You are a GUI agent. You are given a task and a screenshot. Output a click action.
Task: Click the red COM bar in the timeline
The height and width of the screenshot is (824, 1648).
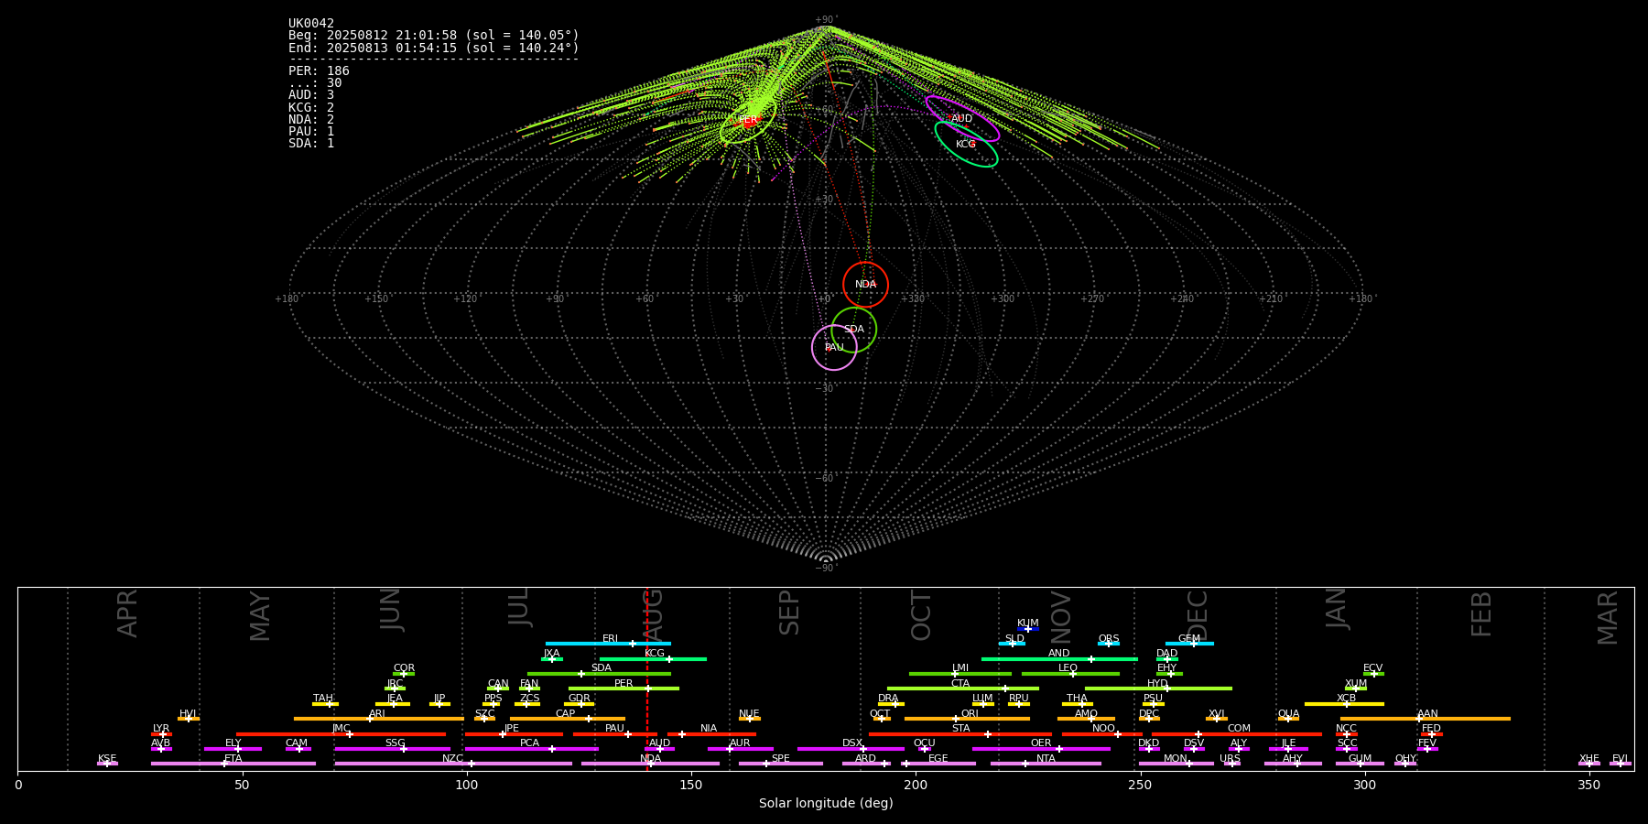point(1237,733)
